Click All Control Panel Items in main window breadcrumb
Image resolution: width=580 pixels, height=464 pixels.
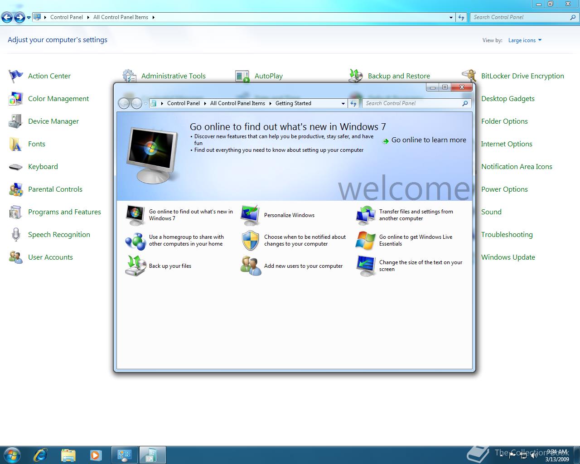click(121, 17)
